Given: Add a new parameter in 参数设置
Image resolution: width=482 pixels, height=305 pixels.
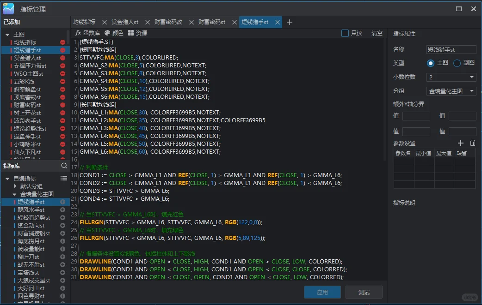Looking at the screenshot, I should 460,144.
